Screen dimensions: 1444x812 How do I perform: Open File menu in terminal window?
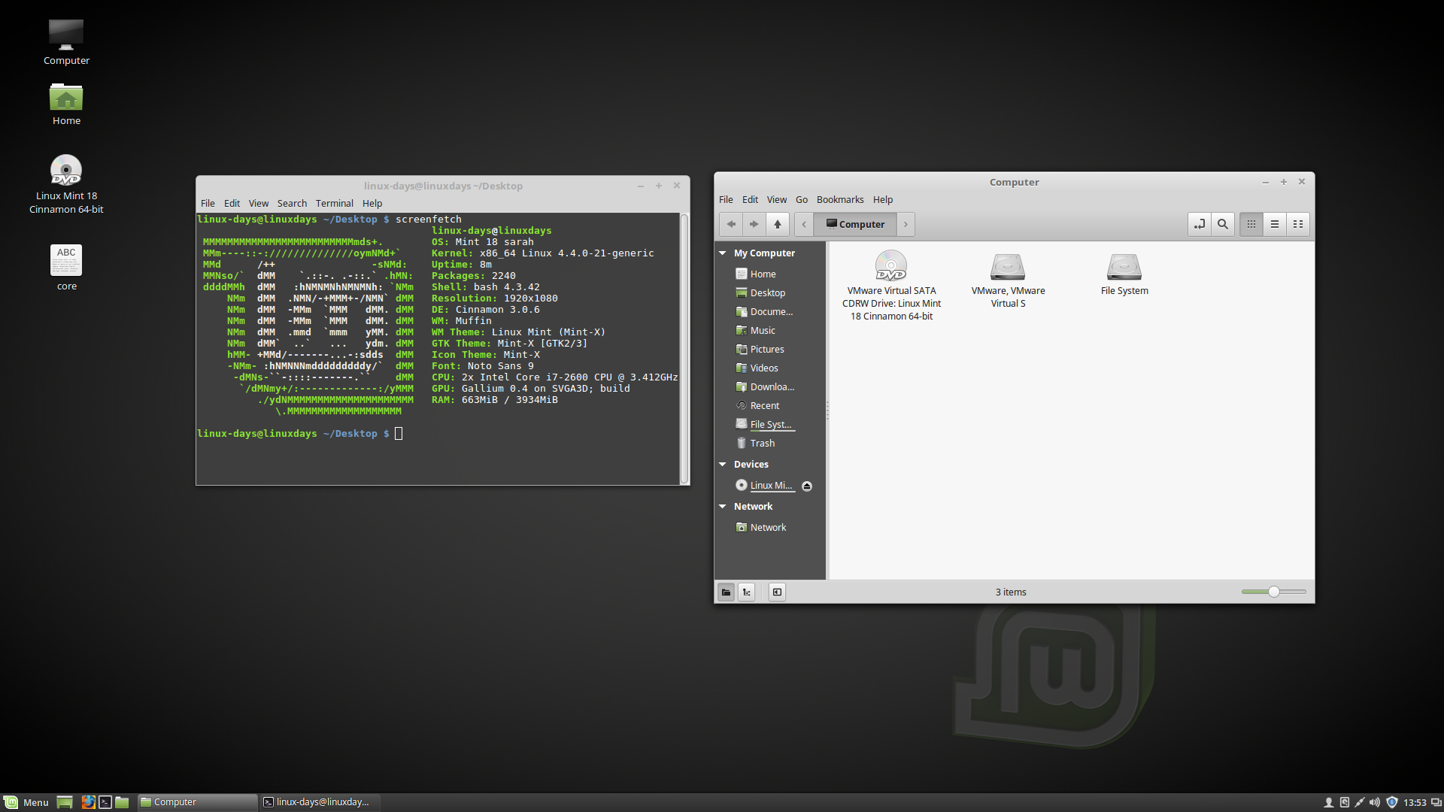pyautogui.click(x=208, y=204)
